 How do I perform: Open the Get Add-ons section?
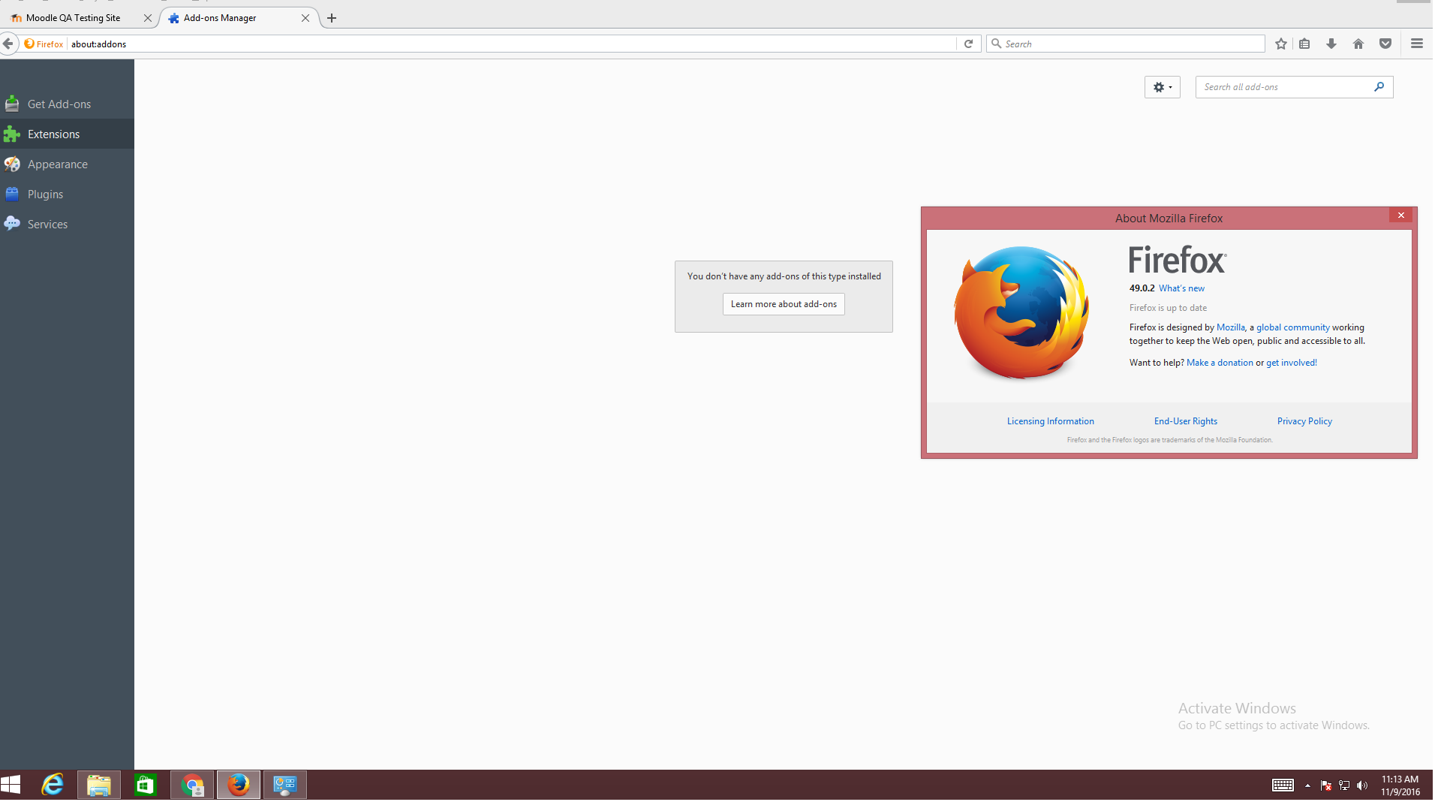click(x=67, y=104)
